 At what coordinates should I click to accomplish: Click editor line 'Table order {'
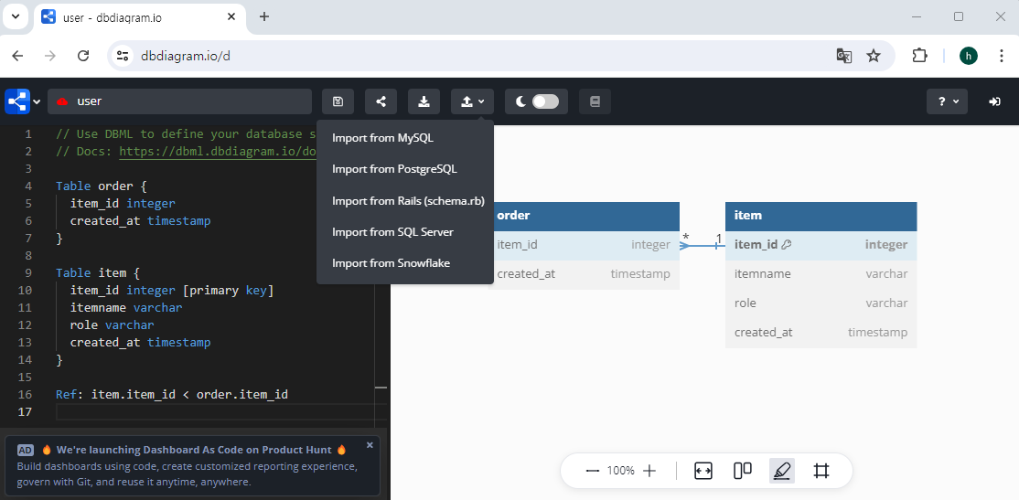click(x=102, y=186)
